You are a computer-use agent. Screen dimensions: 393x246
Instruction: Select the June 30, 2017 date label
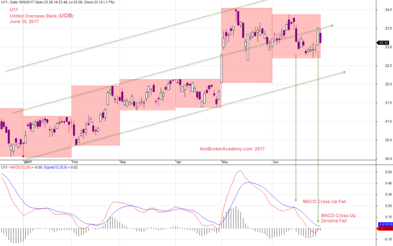(24, 21)
